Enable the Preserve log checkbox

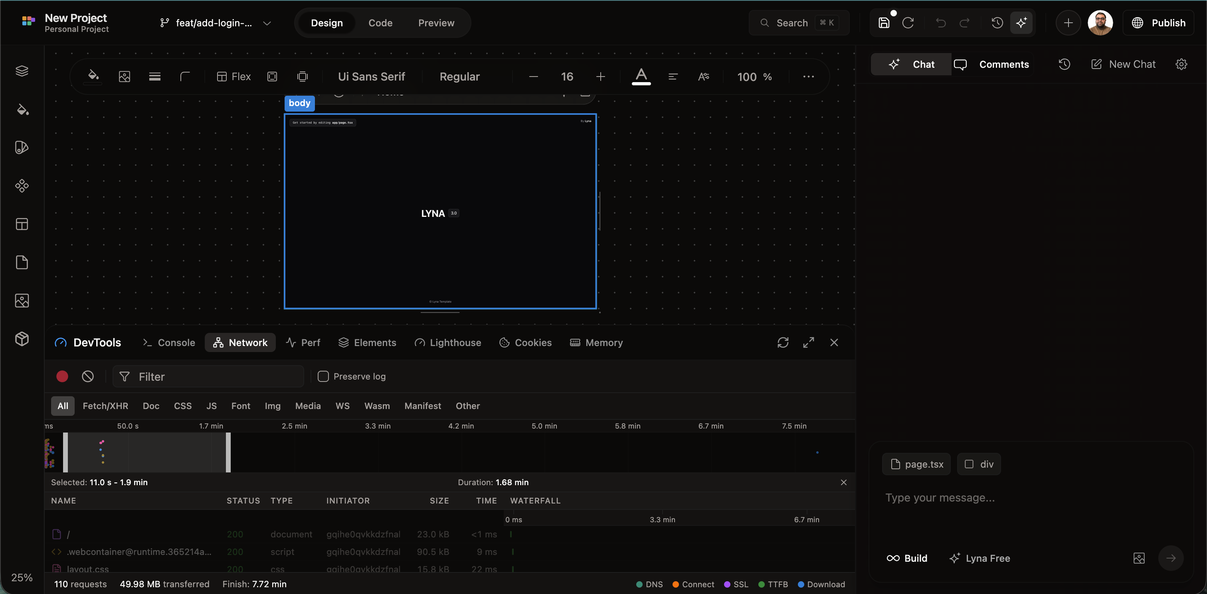coord(323,376)
